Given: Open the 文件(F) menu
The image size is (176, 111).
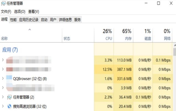Looking at the screenshot, I should coord(6,12).
